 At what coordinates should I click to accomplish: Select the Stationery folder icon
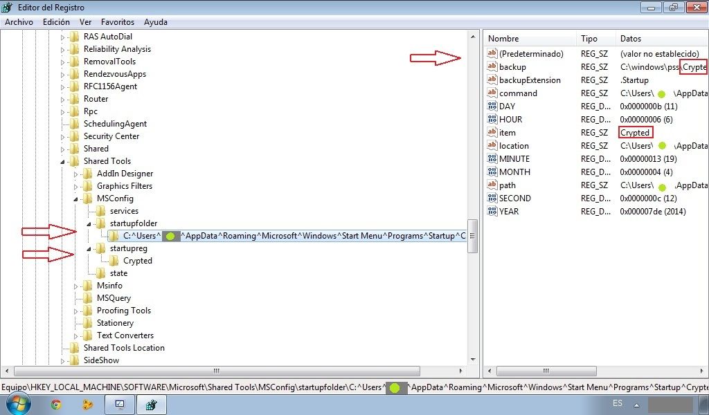point(87,323)
